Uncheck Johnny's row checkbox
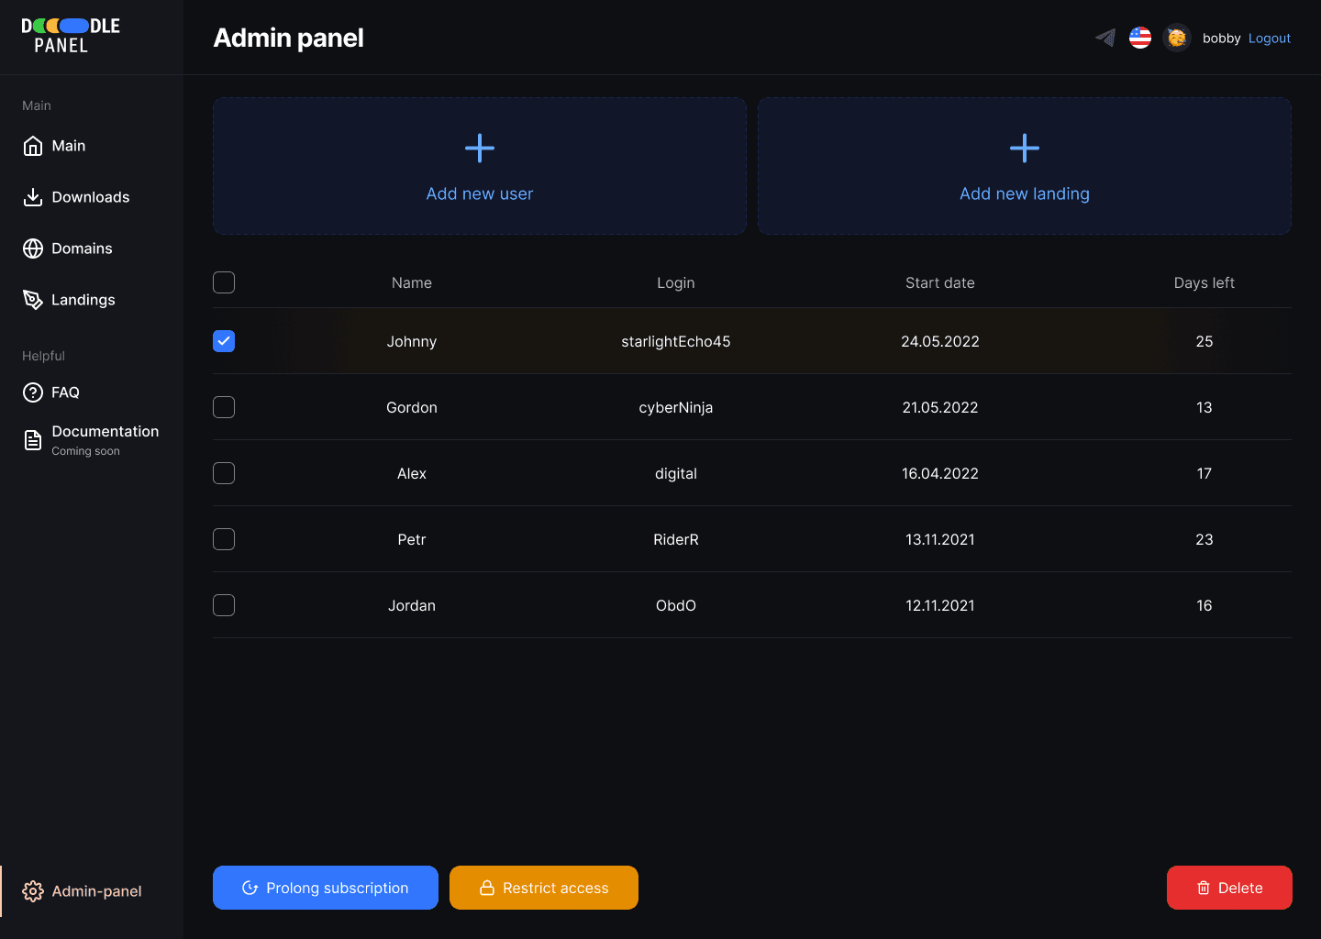The image size is (1321, 939). (x=224, y=341)
